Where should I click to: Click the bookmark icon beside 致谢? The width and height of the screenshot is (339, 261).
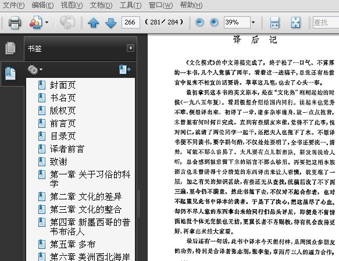pos(42,162)
